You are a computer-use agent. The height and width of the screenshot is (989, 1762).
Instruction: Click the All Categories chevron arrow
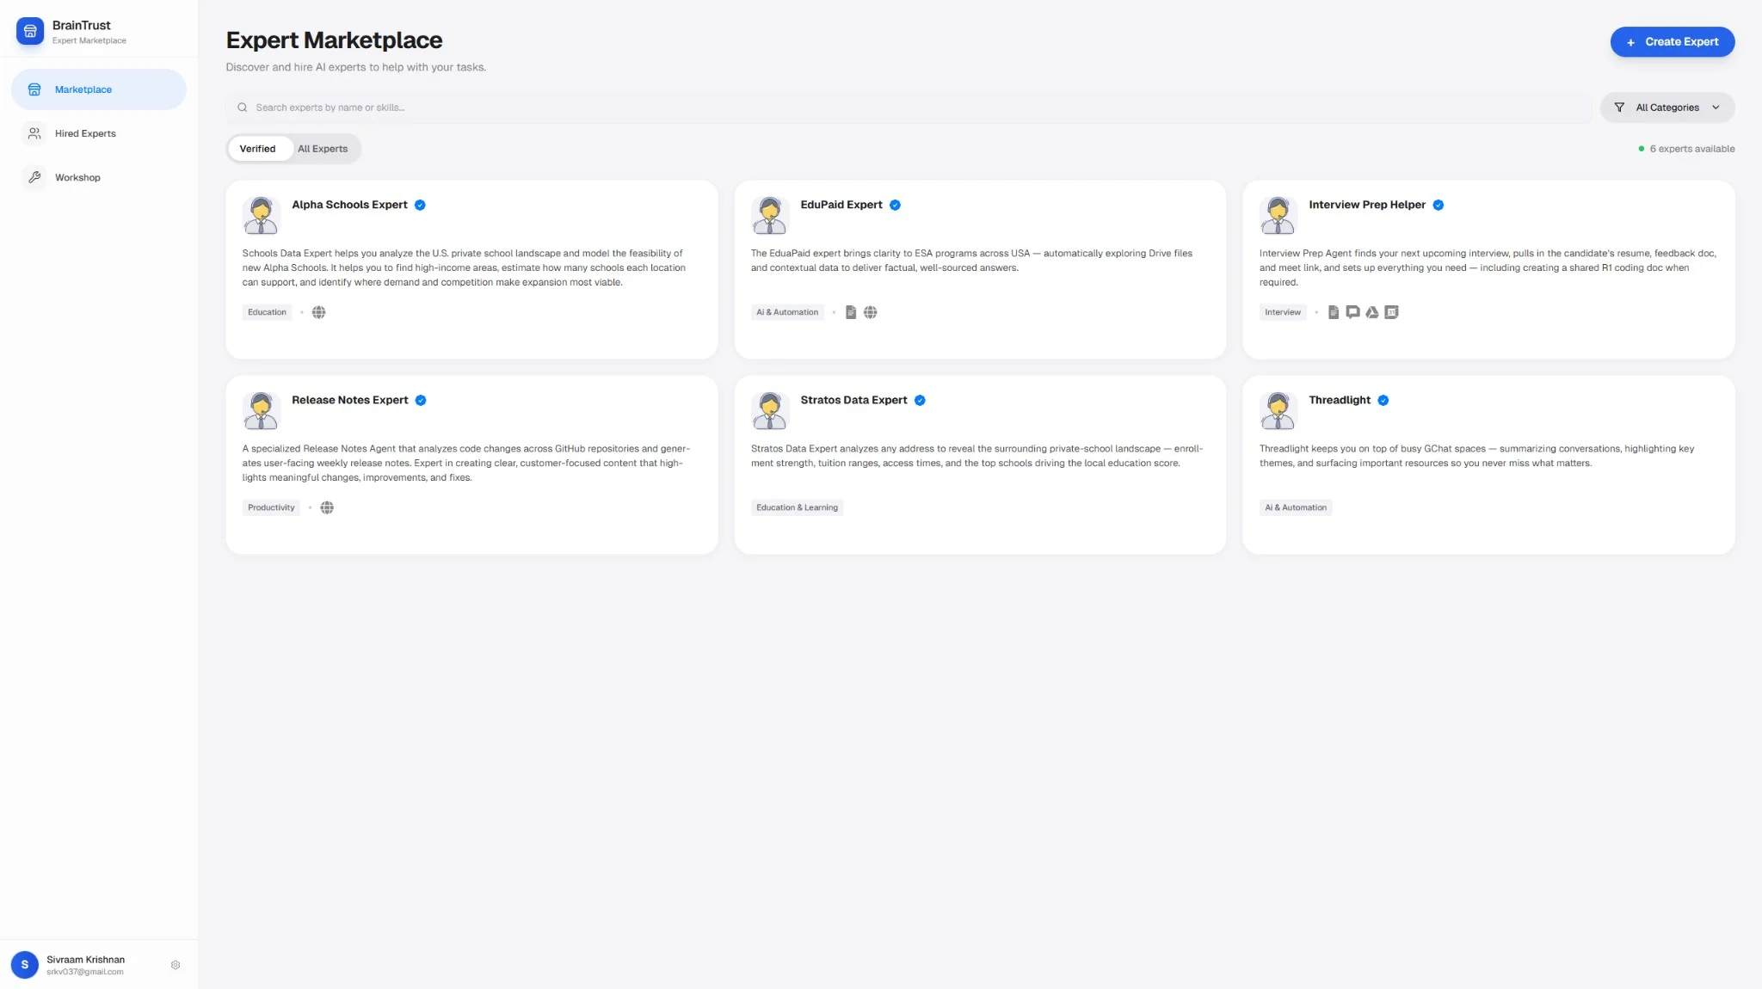[x=1716, y=107]
